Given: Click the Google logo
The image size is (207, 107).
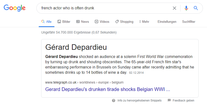Looking at the screenshot, I should (x=14, y=8).
